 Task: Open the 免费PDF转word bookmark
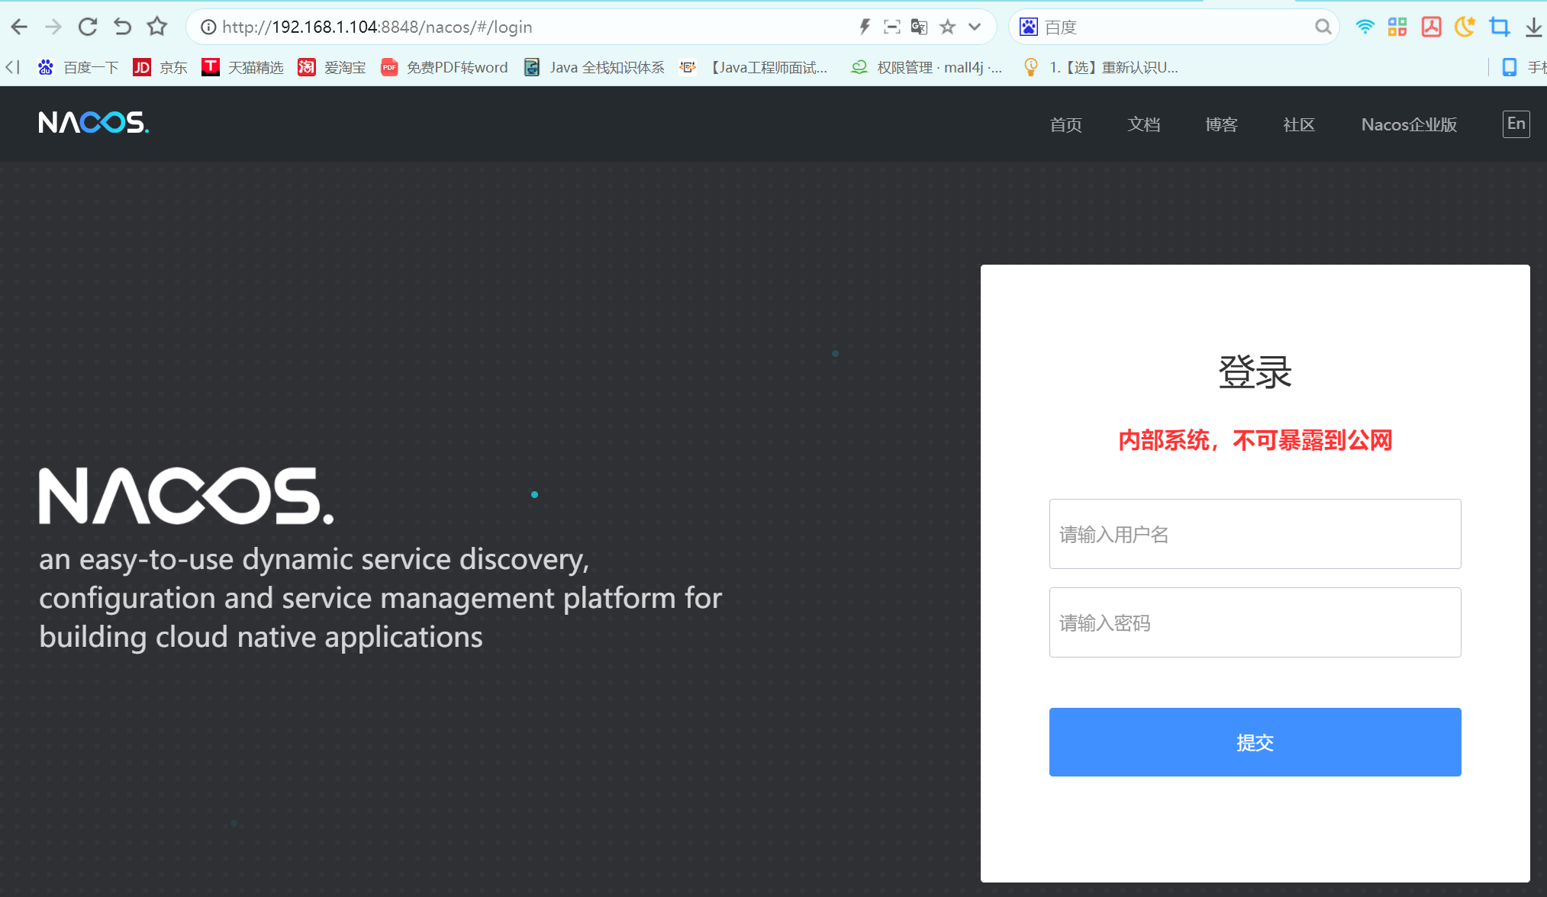coord(444,67)
